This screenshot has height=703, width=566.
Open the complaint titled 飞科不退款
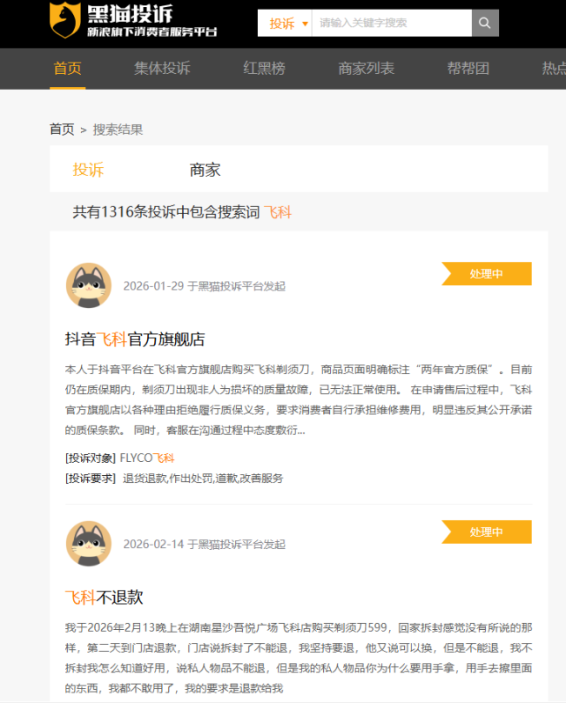coord(104,598)
